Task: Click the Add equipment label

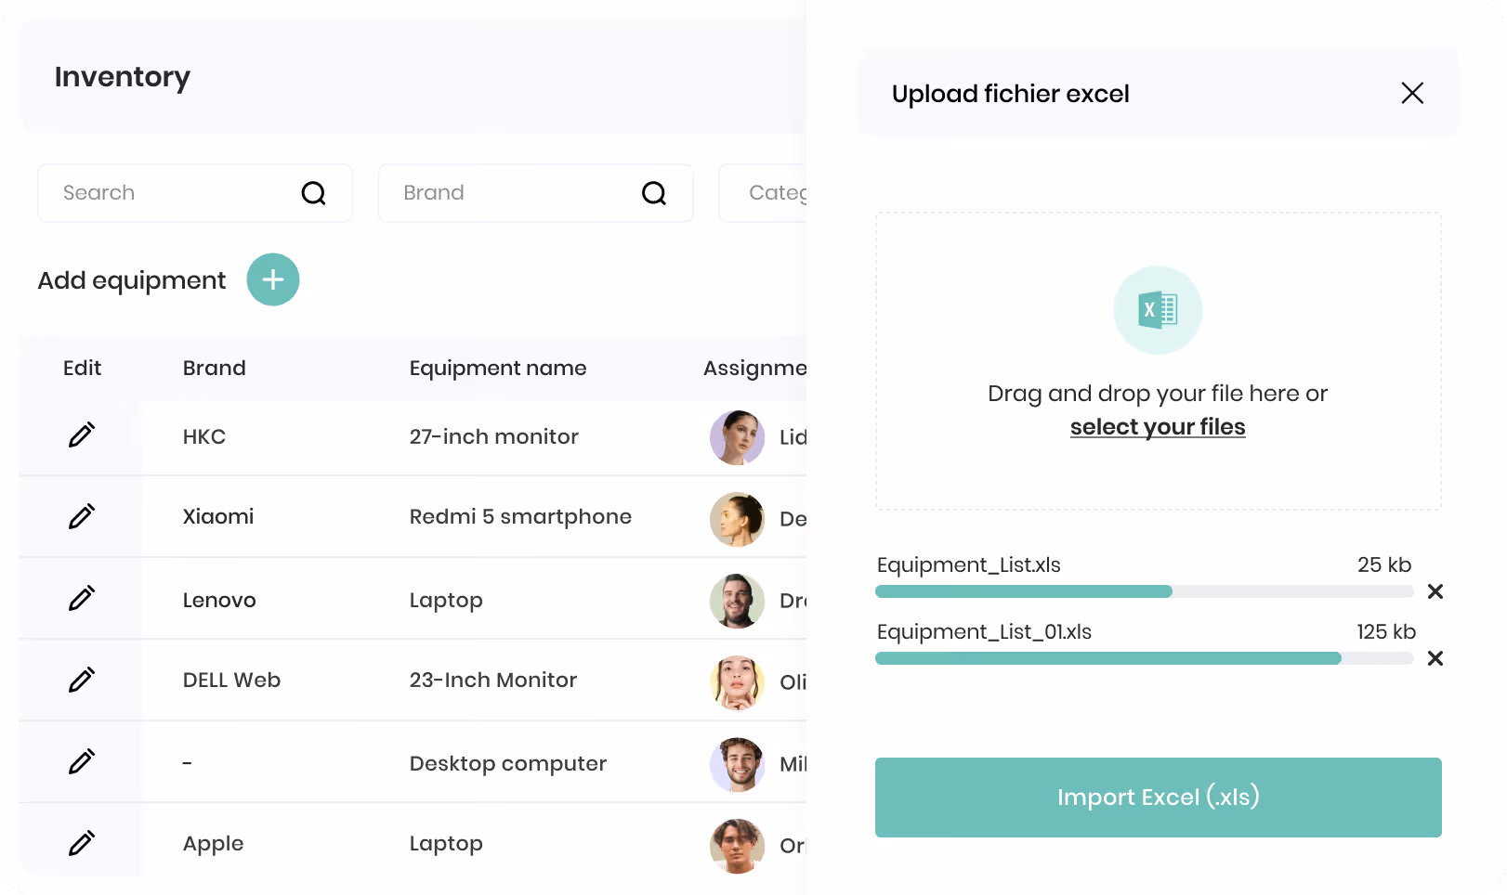Action: tap(132, 280)
